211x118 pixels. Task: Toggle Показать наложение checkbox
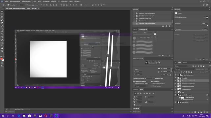pyautogui.click(x=134, y=81)
